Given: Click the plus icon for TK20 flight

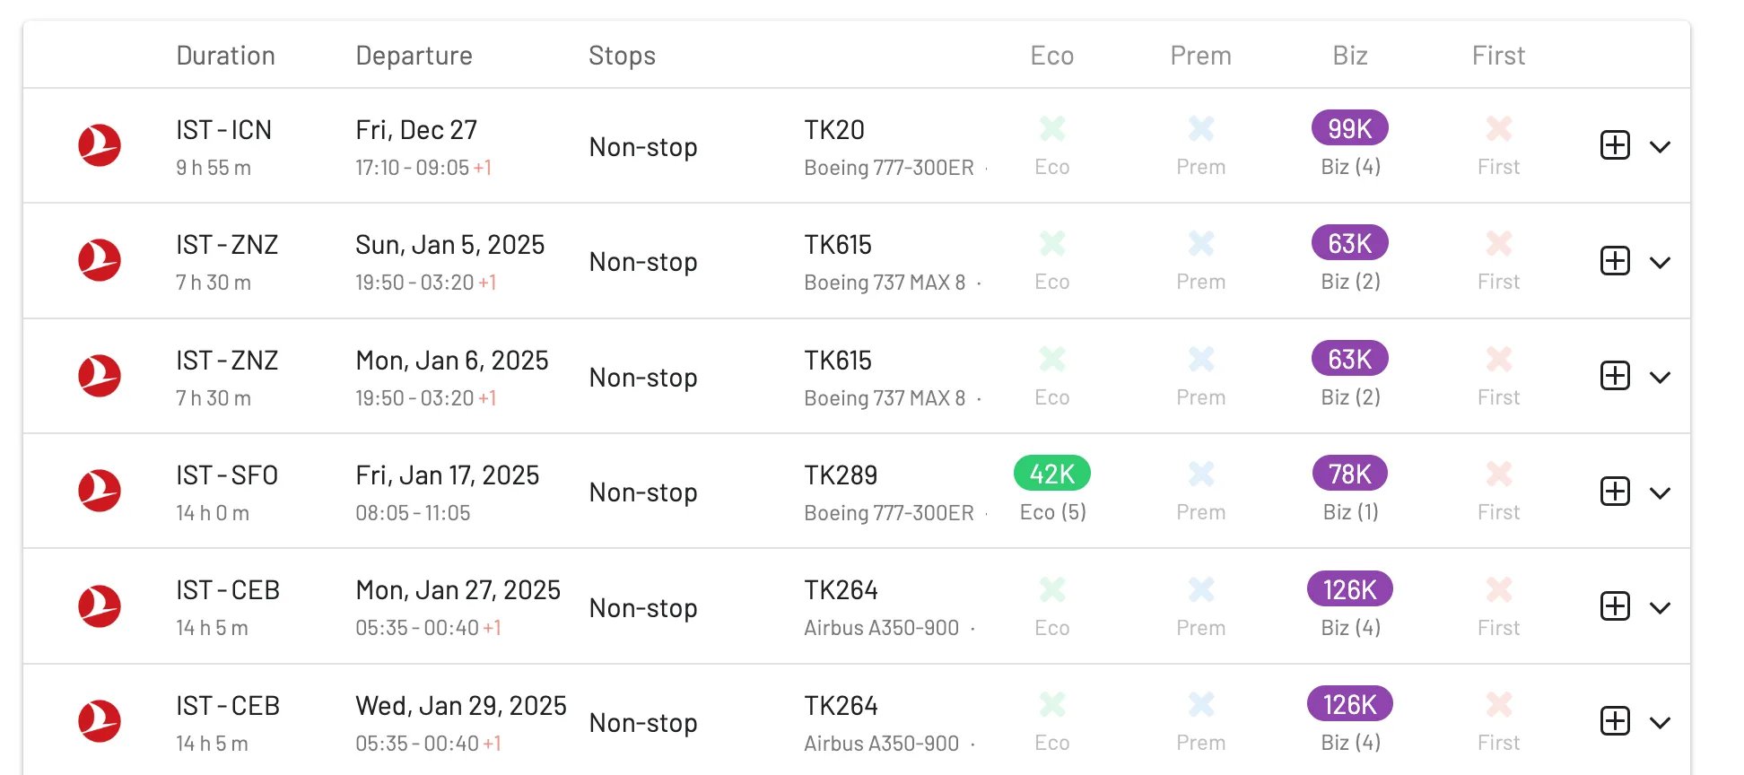Looking at the screenshot, I should 1615,145.
